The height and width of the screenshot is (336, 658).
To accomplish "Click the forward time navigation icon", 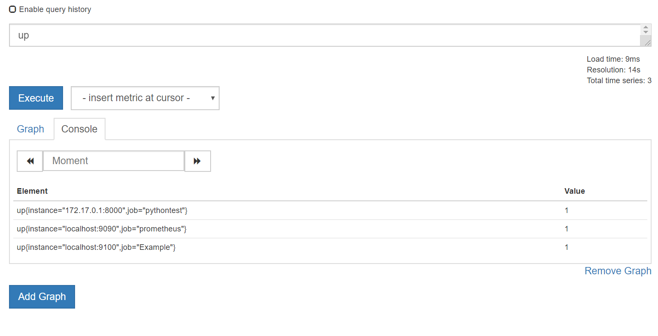I will (197, 161).
